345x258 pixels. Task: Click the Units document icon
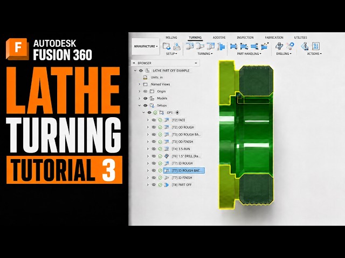click(x=145, y=77)
